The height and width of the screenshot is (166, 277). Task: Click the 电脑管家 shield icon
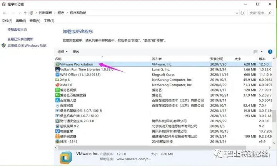tap(57, 131)
